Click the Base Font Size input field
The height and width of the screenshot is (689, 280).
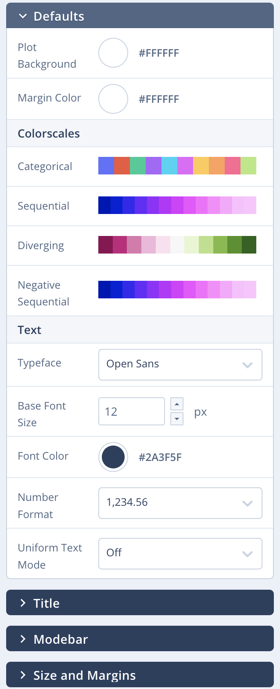(x=131, y=411)
